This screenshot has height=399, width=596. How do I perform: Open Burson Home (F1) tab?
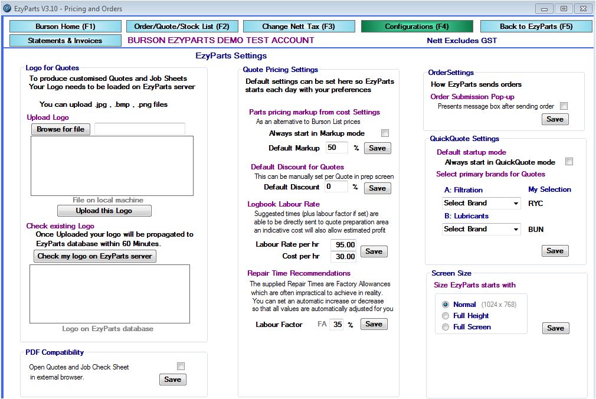click(x=66, y=26)
